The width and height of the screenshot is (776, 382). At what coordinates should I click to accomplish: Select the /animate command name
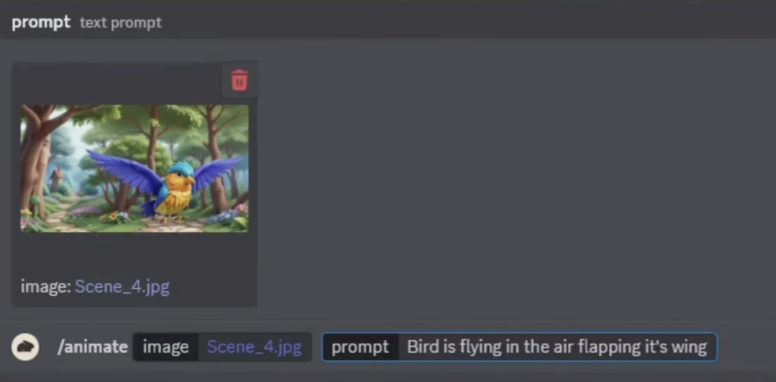pos(93,347)
